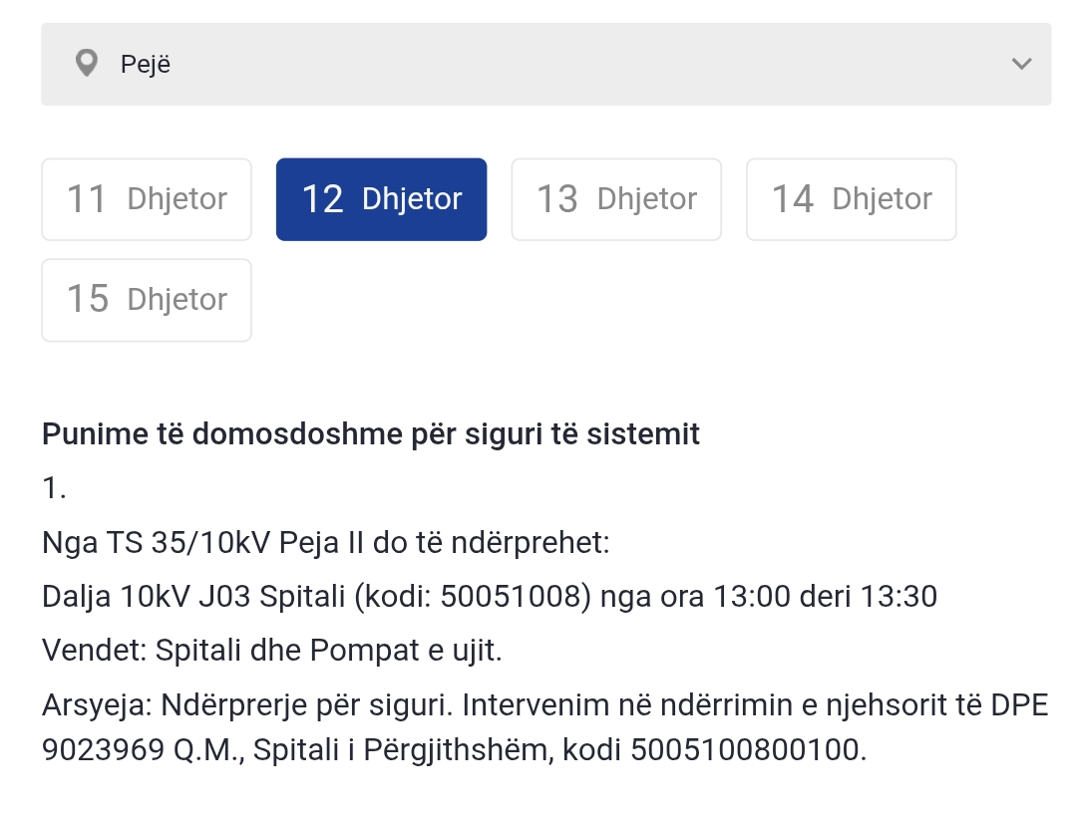The image size is (1077, 820).
Task: Click the end time 13:30
Action: 901,597
